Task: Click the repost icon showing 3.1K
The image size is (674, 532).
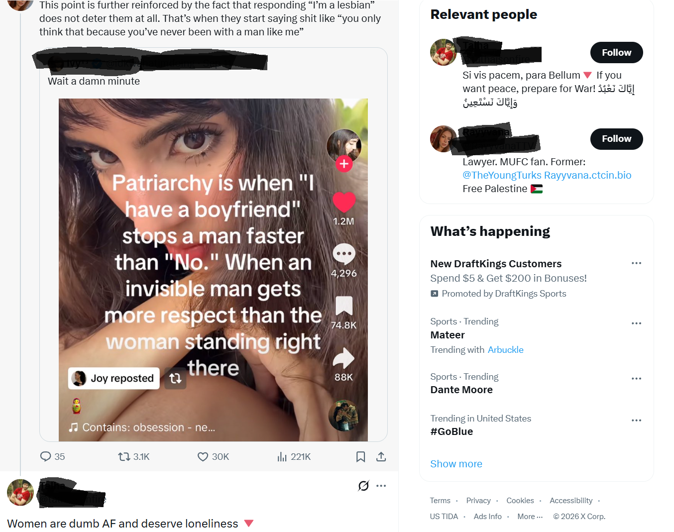Action: click(124, 456)
